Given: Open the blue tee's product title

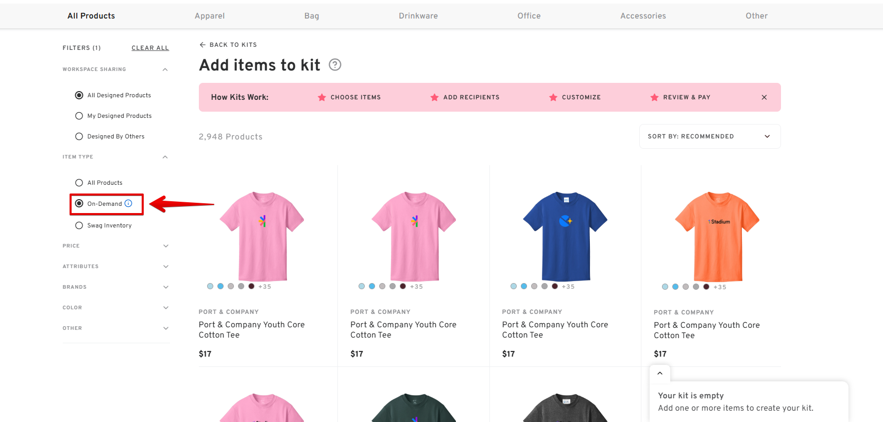Looking at the screenshot, I should point(555,330).
